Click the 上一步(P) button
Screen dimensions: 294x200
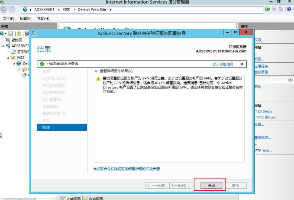[x=156, y=185]
